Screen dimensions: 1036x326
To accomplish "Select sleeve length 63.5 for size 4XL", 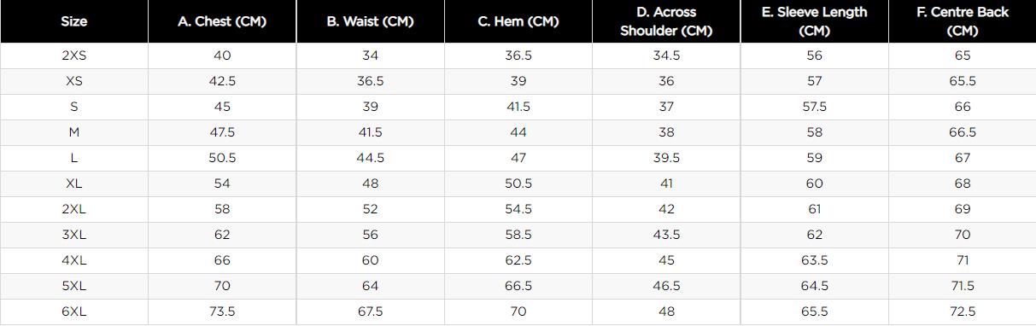I will tap(814, 260).
